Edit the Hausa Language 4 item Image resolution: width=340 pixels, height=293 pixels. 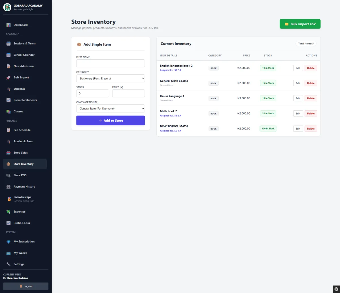click(x=298, y=98)
